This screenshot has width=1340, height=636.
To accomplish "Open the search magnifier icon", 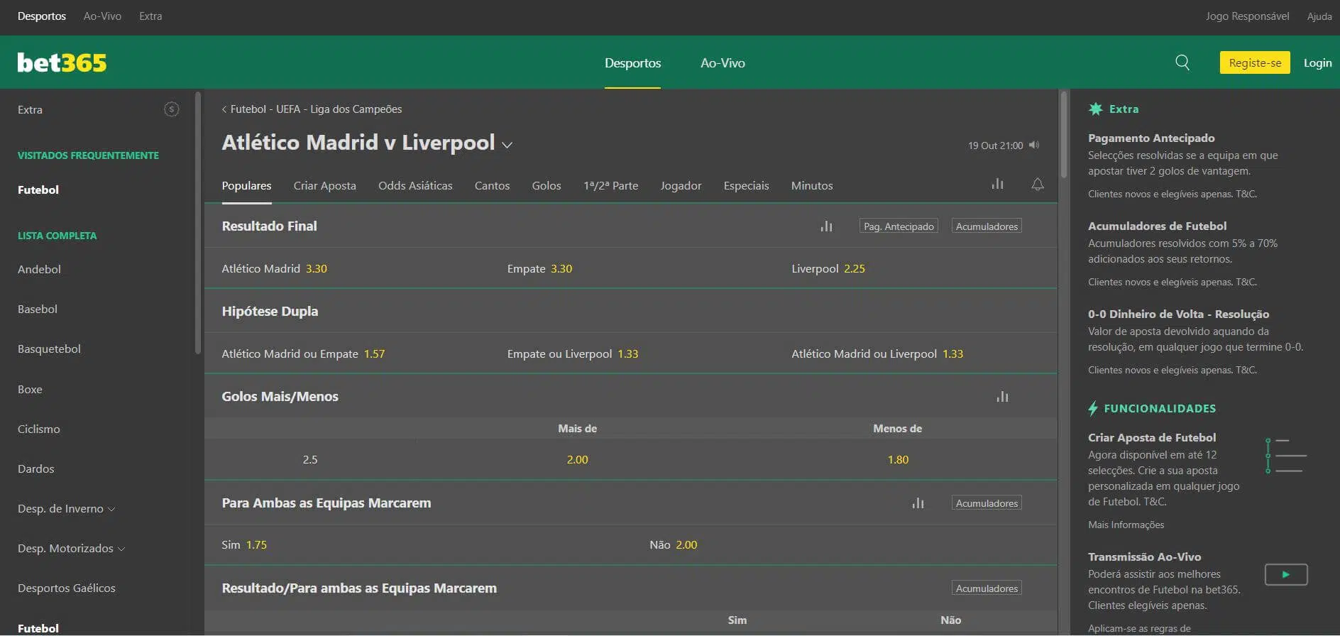I will tap(1182, 62).
